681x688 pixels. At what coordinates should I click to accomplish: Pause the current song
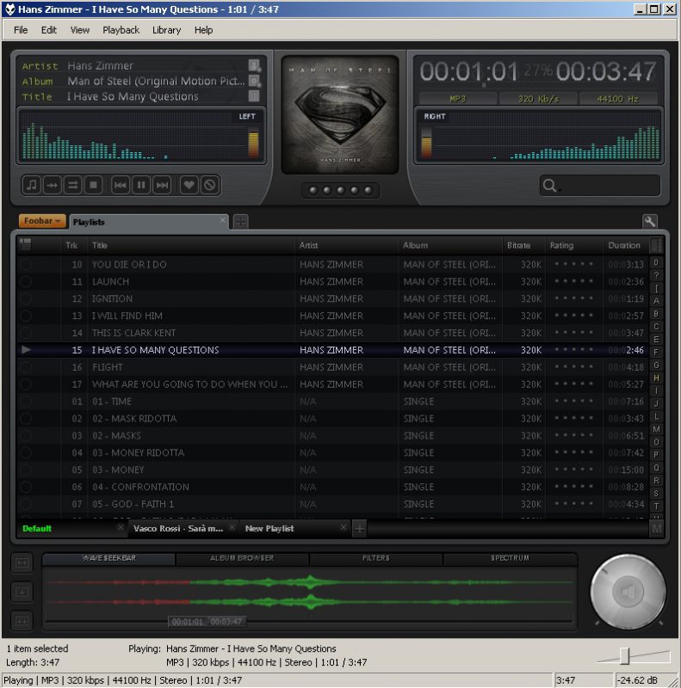[x=141, y=185]
